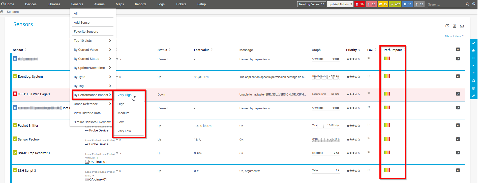Expand Show Filters panel

tap(454, 36)
